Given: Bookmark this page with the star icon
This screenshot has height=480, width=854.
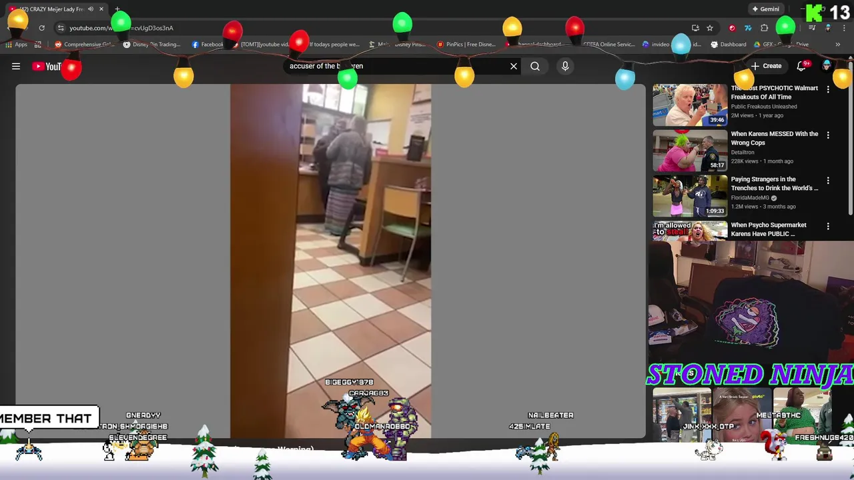Looking at the screenshot, I should coord(710,28).
